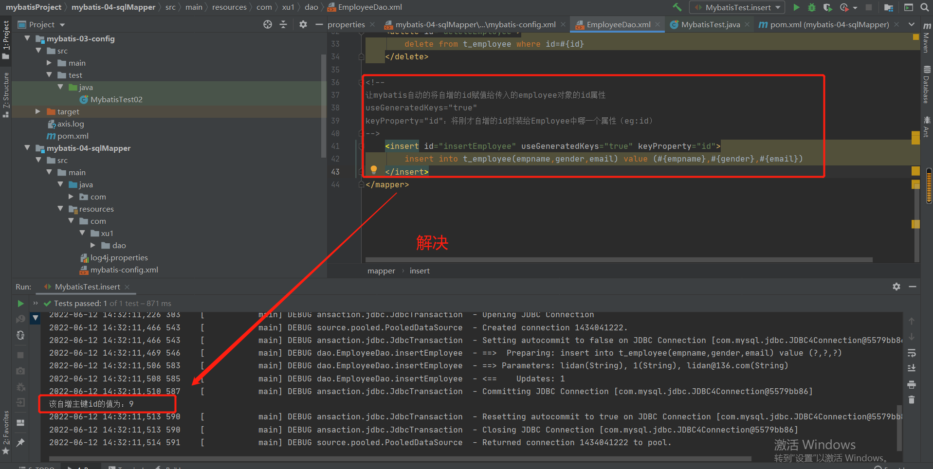This screenshot has height=469, width=933.
Task: Collapse the test folder in the project tree
Action: point(49,75)
